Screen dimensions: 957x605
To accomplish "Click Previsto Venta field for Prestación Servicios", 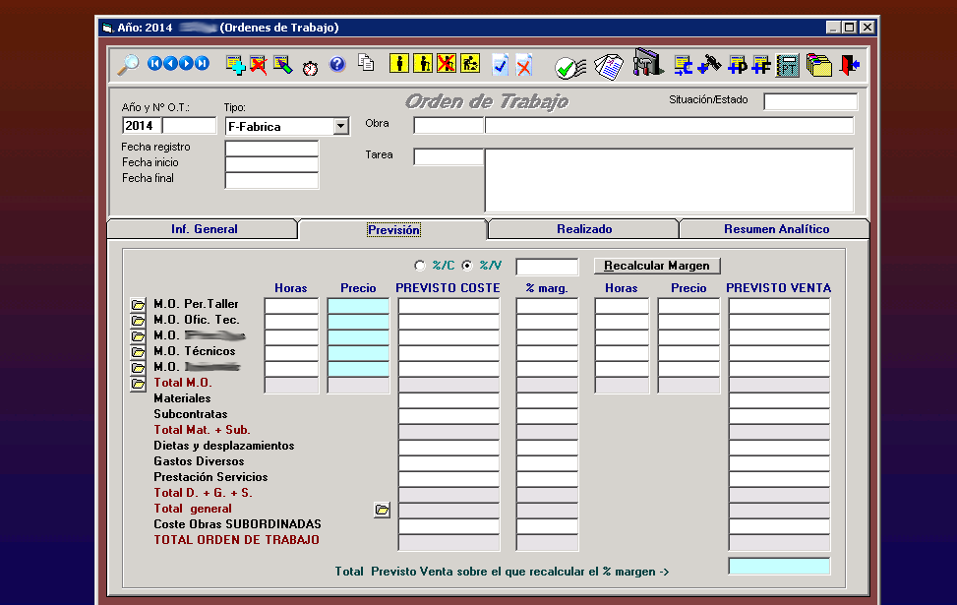I will pos(779,480).
